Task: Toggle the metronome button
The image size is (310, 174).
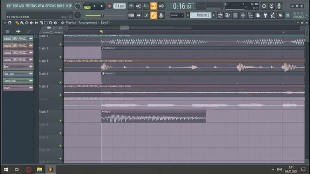Action: tap(131, 6)
